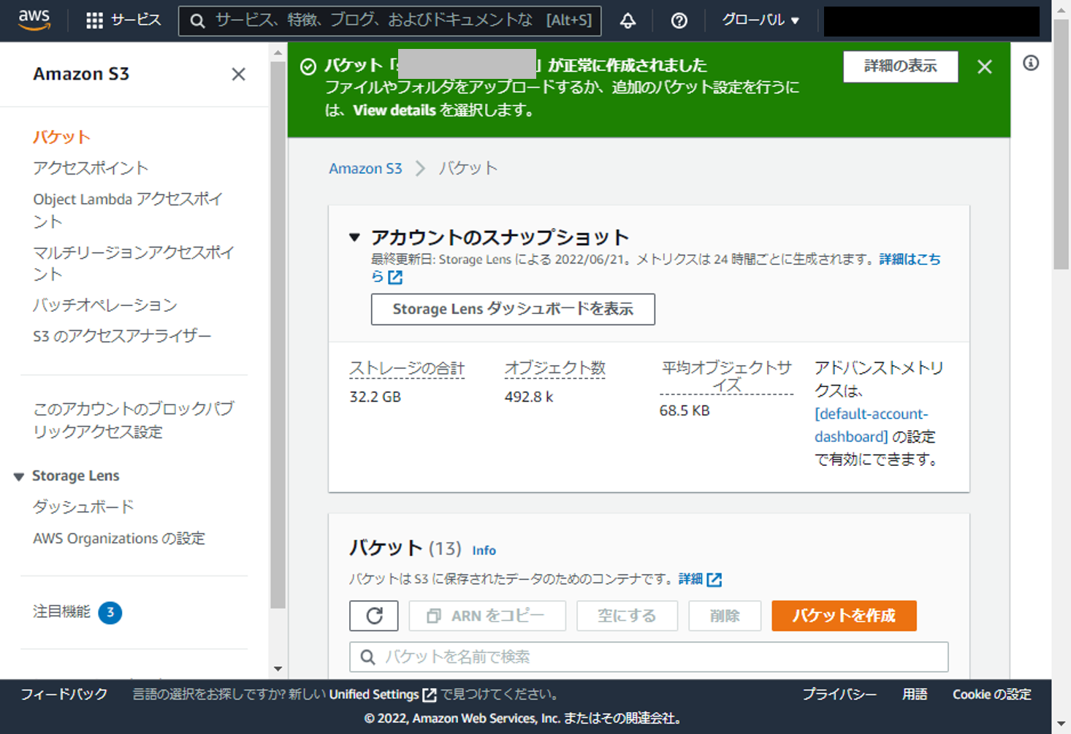Click the info circle icon at right
Viewport: 1071px width, 734px height.
1030,64
